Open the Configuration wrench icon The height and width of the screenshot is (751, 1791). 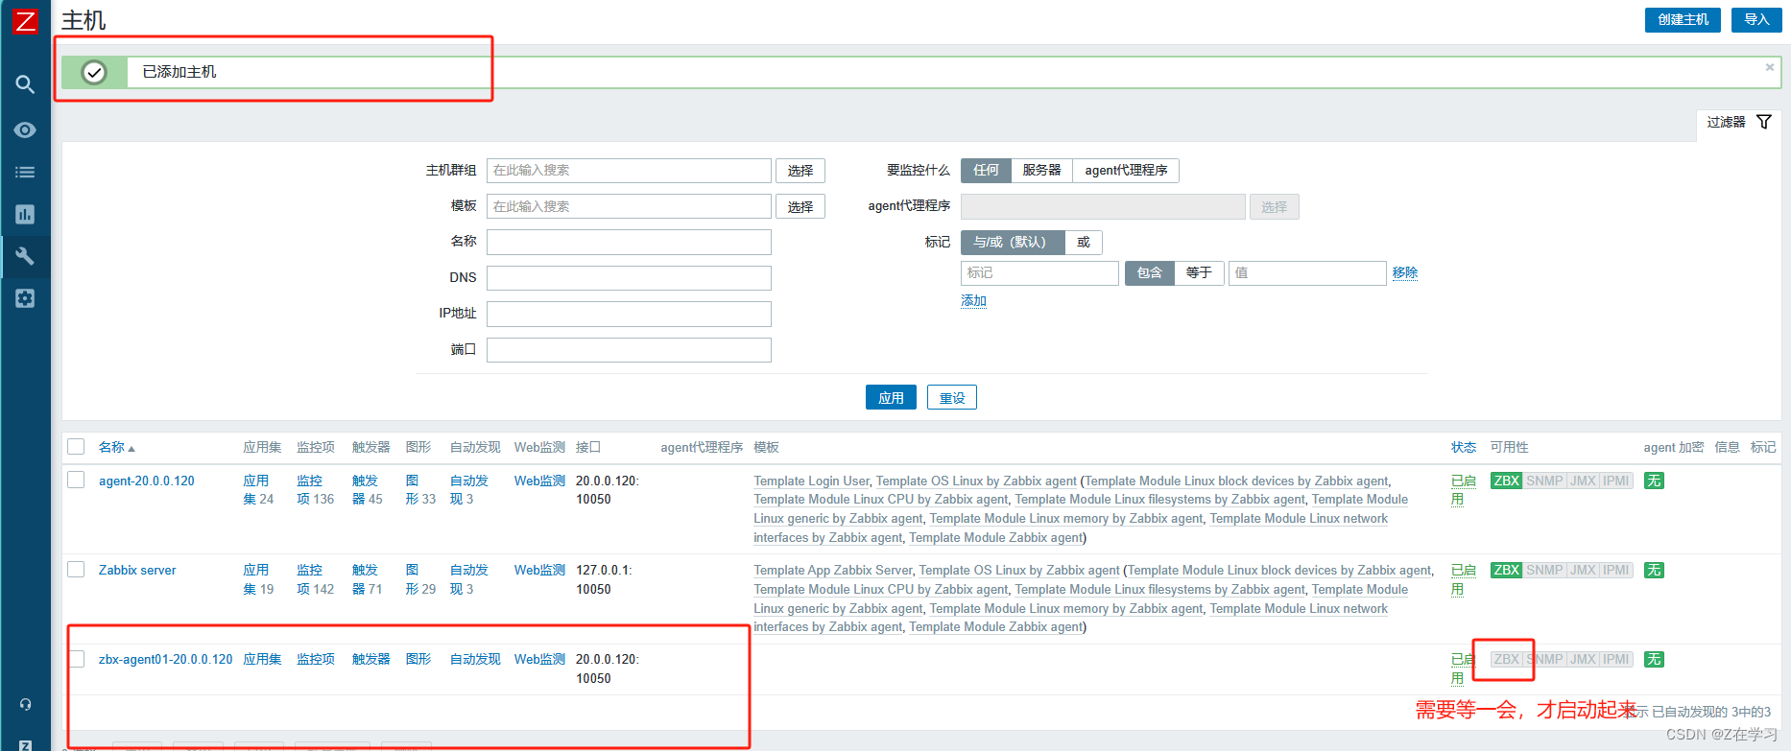click(25, 256)
